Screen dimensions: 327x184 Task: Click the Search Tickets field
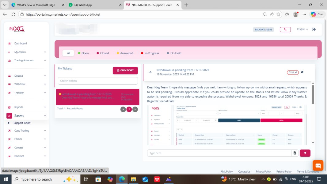click(x=98, y=81)
